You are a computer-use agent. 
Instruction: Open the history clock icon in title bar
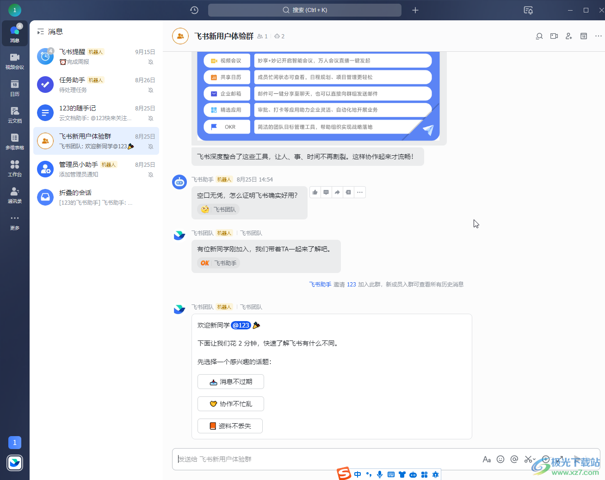tap(194, 10)
